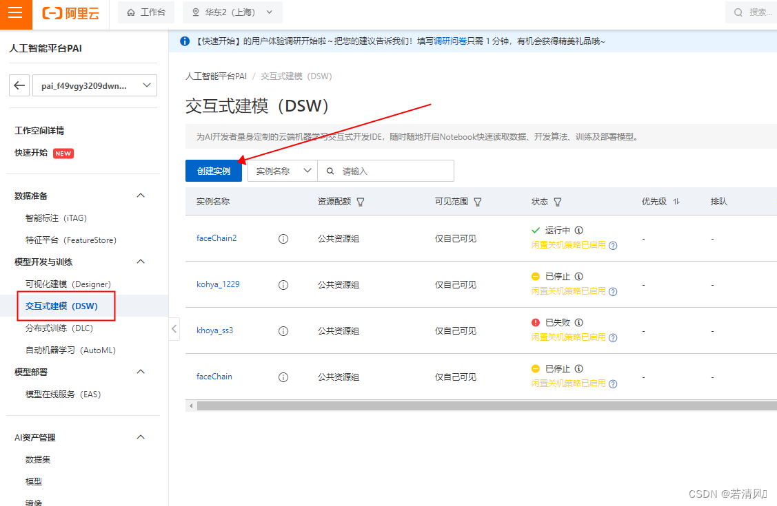Image resolution: width=777 pixels, height=506 pixels.
Task: Click info icon next to faceChain 已停止
Action: 579,368
